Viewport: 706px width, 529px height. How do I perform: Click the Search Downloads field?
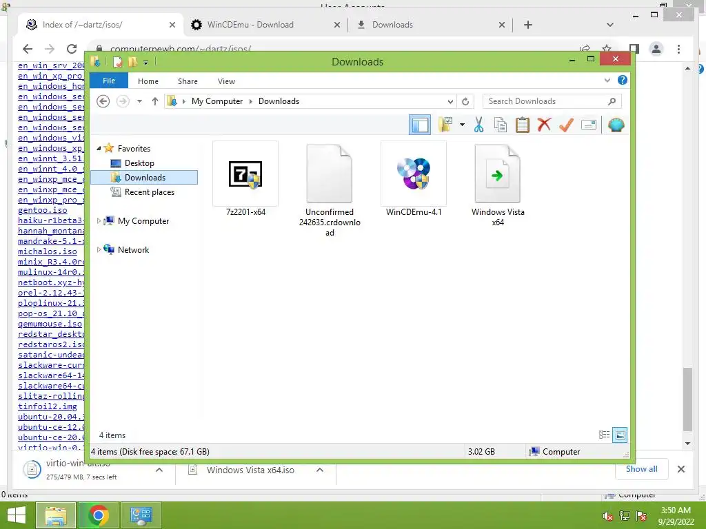click(x=552, y=101)
